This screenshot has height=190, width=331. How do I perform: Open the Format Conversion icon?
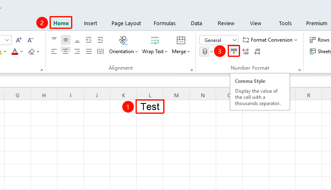click(x=246, y=40)
